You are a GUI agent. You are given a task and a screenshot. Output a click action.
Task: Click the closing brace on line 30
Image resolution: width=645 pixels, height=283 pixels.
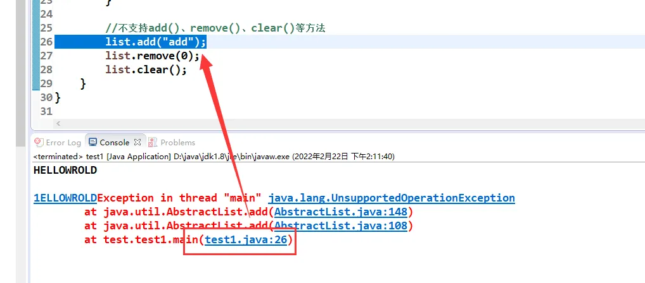click(58, 98)
